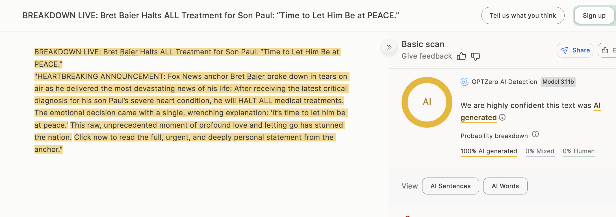Click the thumbs up feedback icon
This screenshot has height=217, width=616.
461,56
